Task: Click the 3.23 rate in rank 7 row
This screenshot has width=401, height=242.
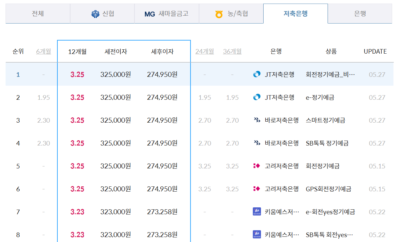Action: [x=77, y=212]
